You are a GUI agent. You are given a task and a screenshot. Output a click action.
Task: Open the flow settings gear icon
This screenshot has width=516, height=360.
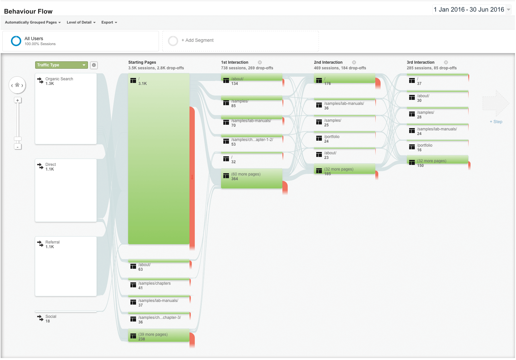click(94, 65)
